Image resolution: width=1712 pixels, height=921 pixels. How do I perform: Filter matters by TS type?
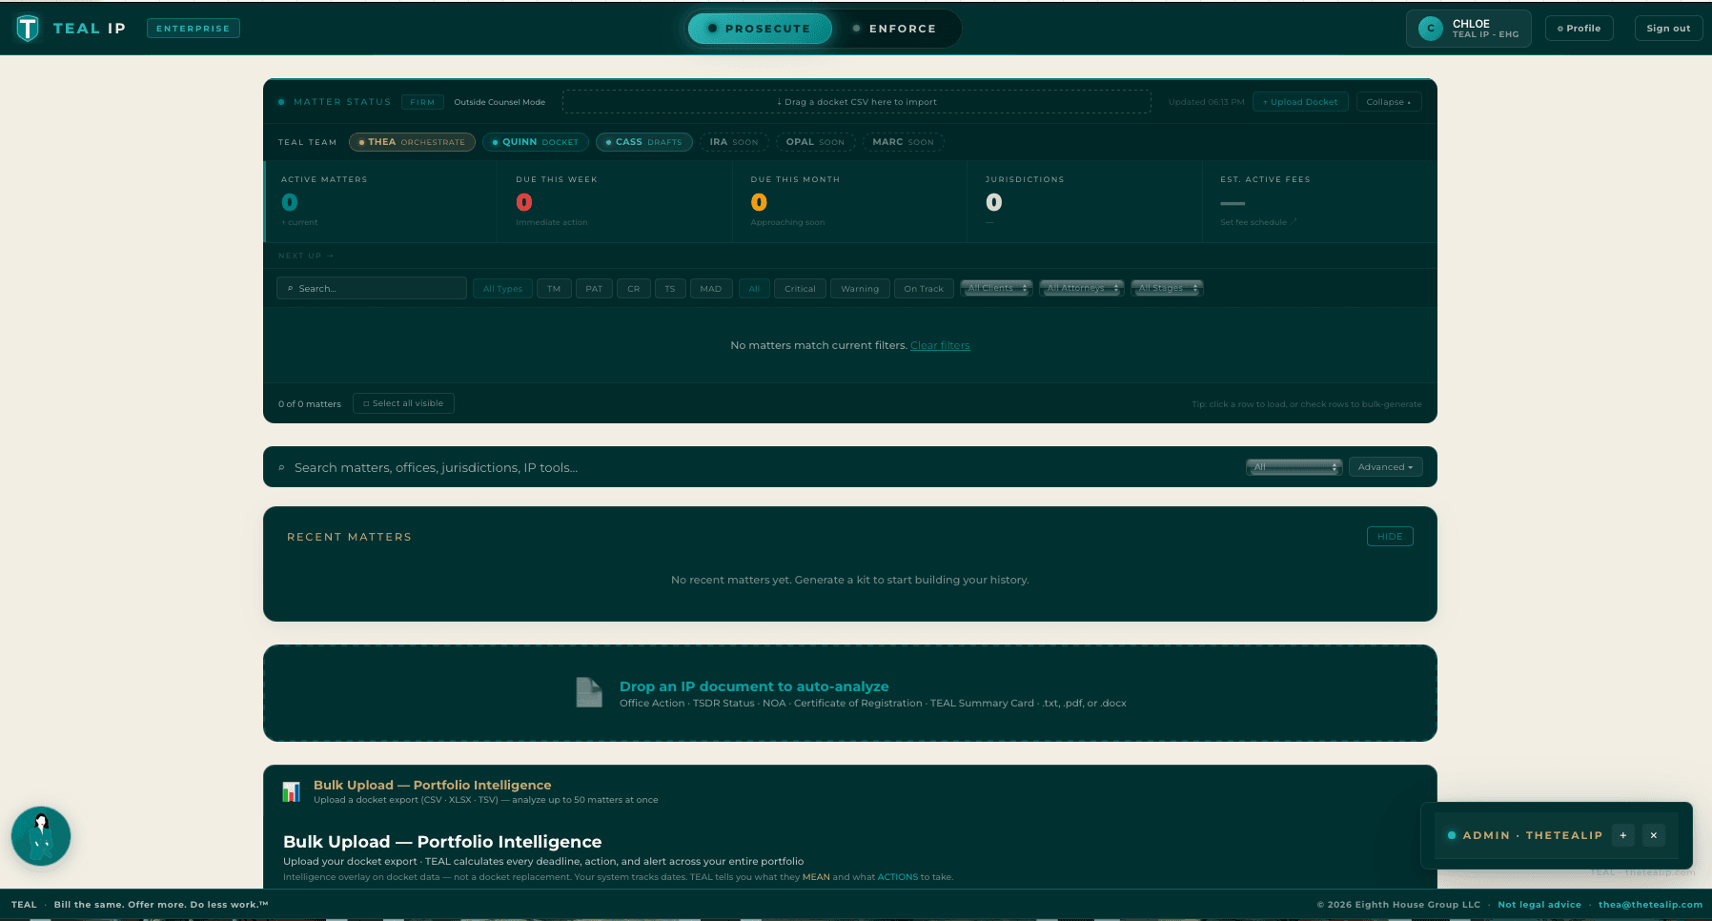pos(670,289)
